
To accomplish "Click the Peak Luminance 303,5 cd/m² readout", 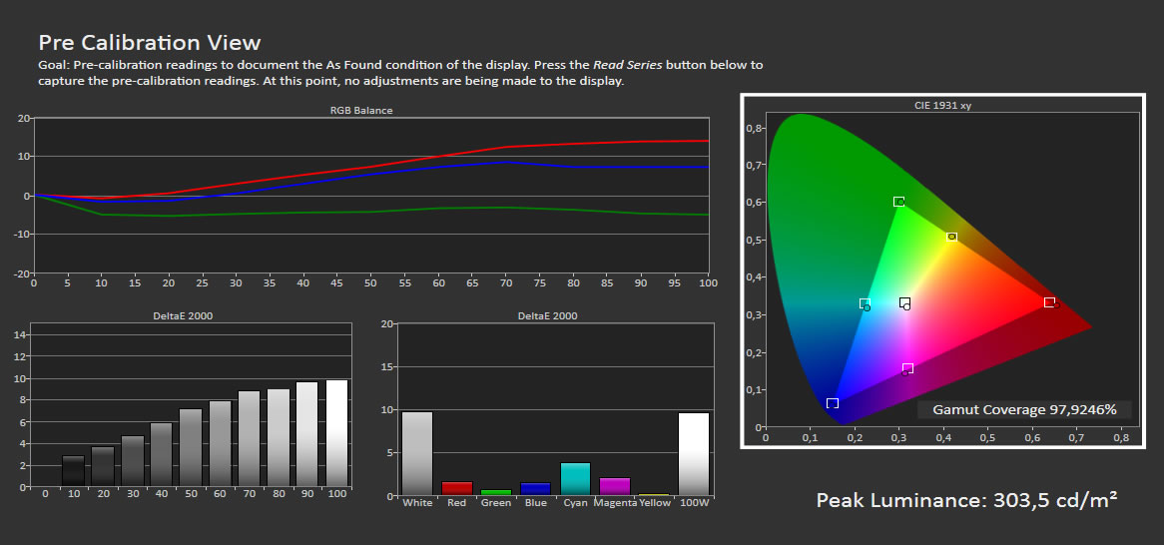I will click(x=965, y=500).
